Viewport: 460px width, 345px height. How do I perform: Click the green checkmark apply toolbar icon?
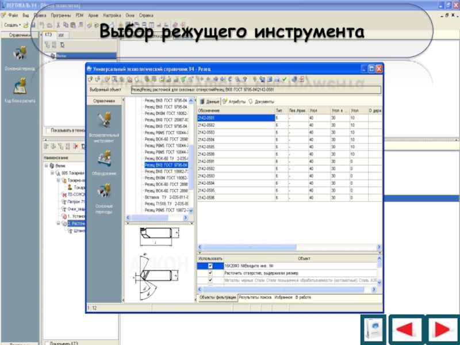click(283, 79)
